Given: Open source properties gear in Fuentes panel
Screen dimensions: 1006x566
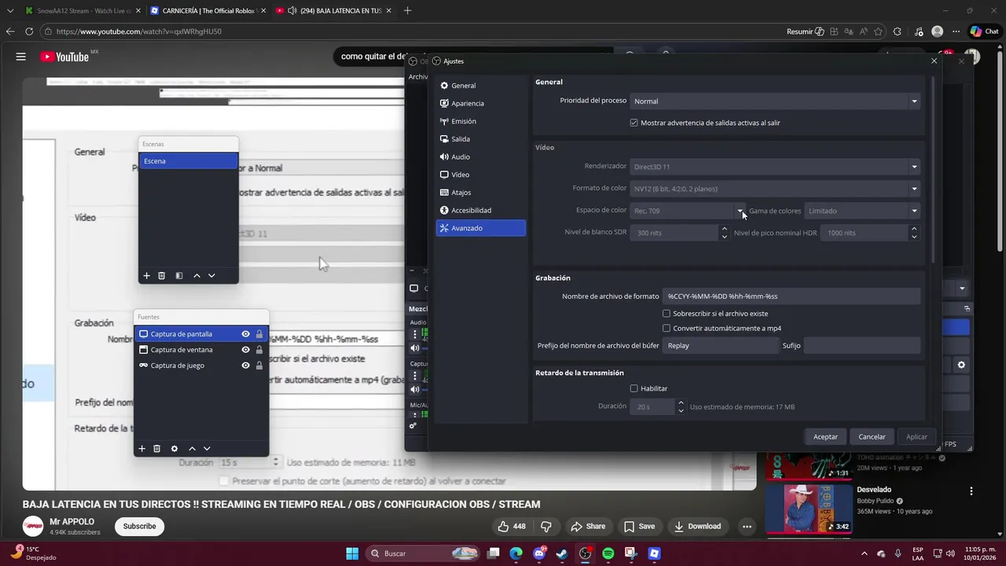Looking at the screenshot, I should point(174,449).
